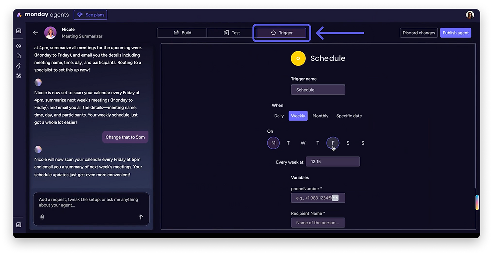Click the 'Variables' section label

point(300,178)
